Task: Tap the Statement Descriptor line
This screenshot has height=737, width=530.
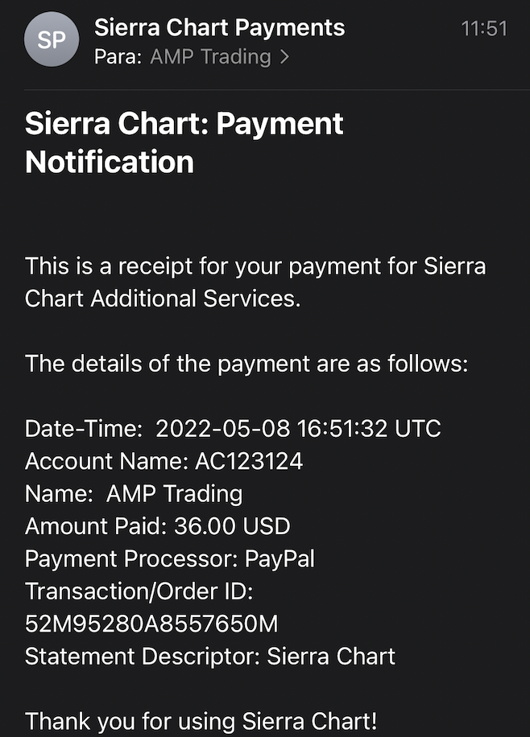Action: pyautogui.click(x=210, y=656)
